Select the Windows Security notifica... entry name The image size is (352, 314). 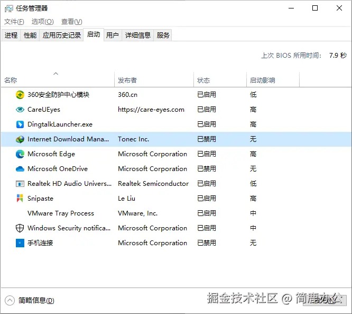pos(69,228)
